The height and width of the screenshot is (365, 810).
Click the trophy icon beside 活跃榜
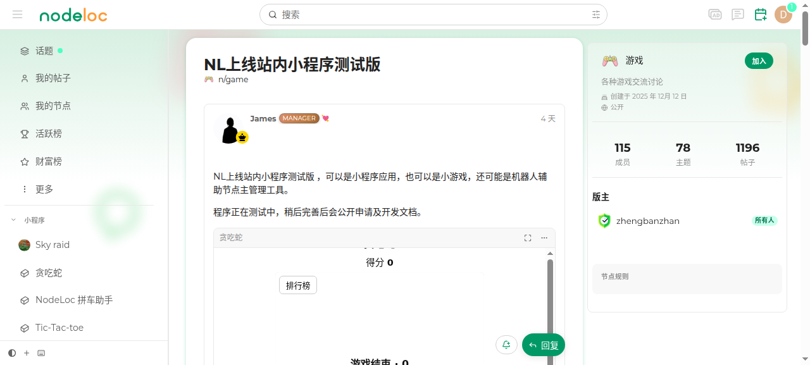point(25,134)
